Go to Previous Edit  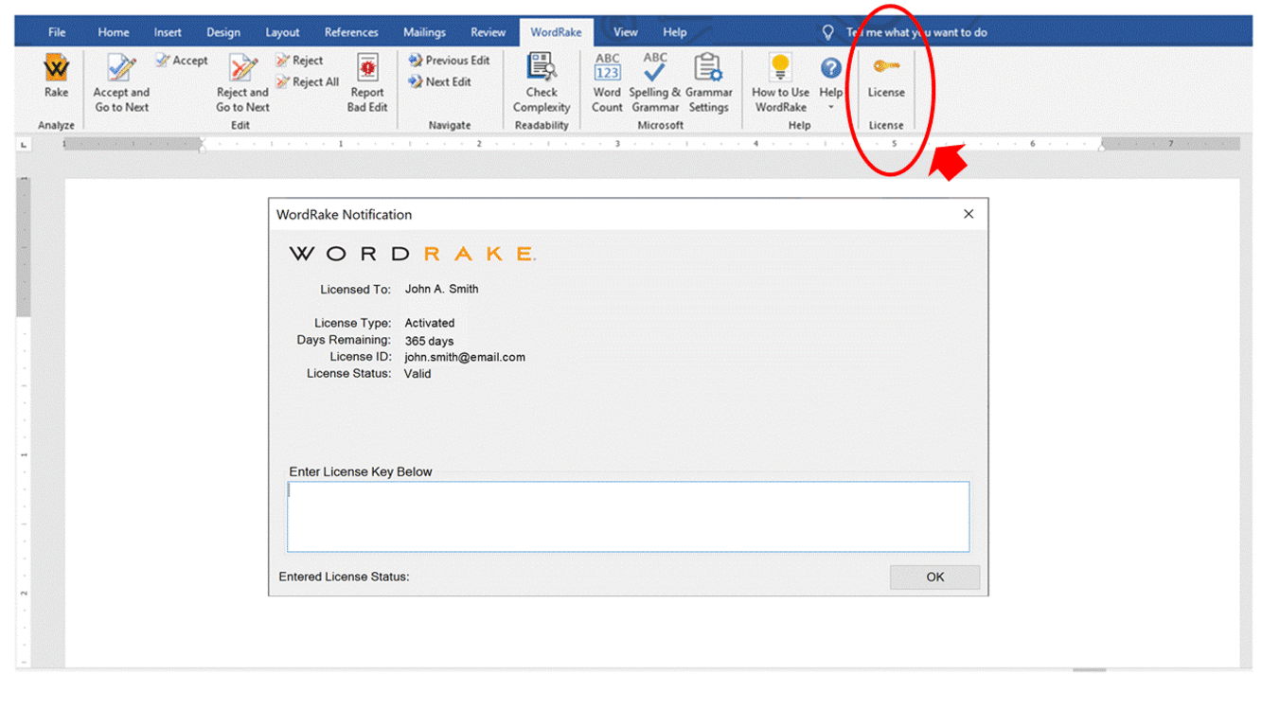pos(449,61)
